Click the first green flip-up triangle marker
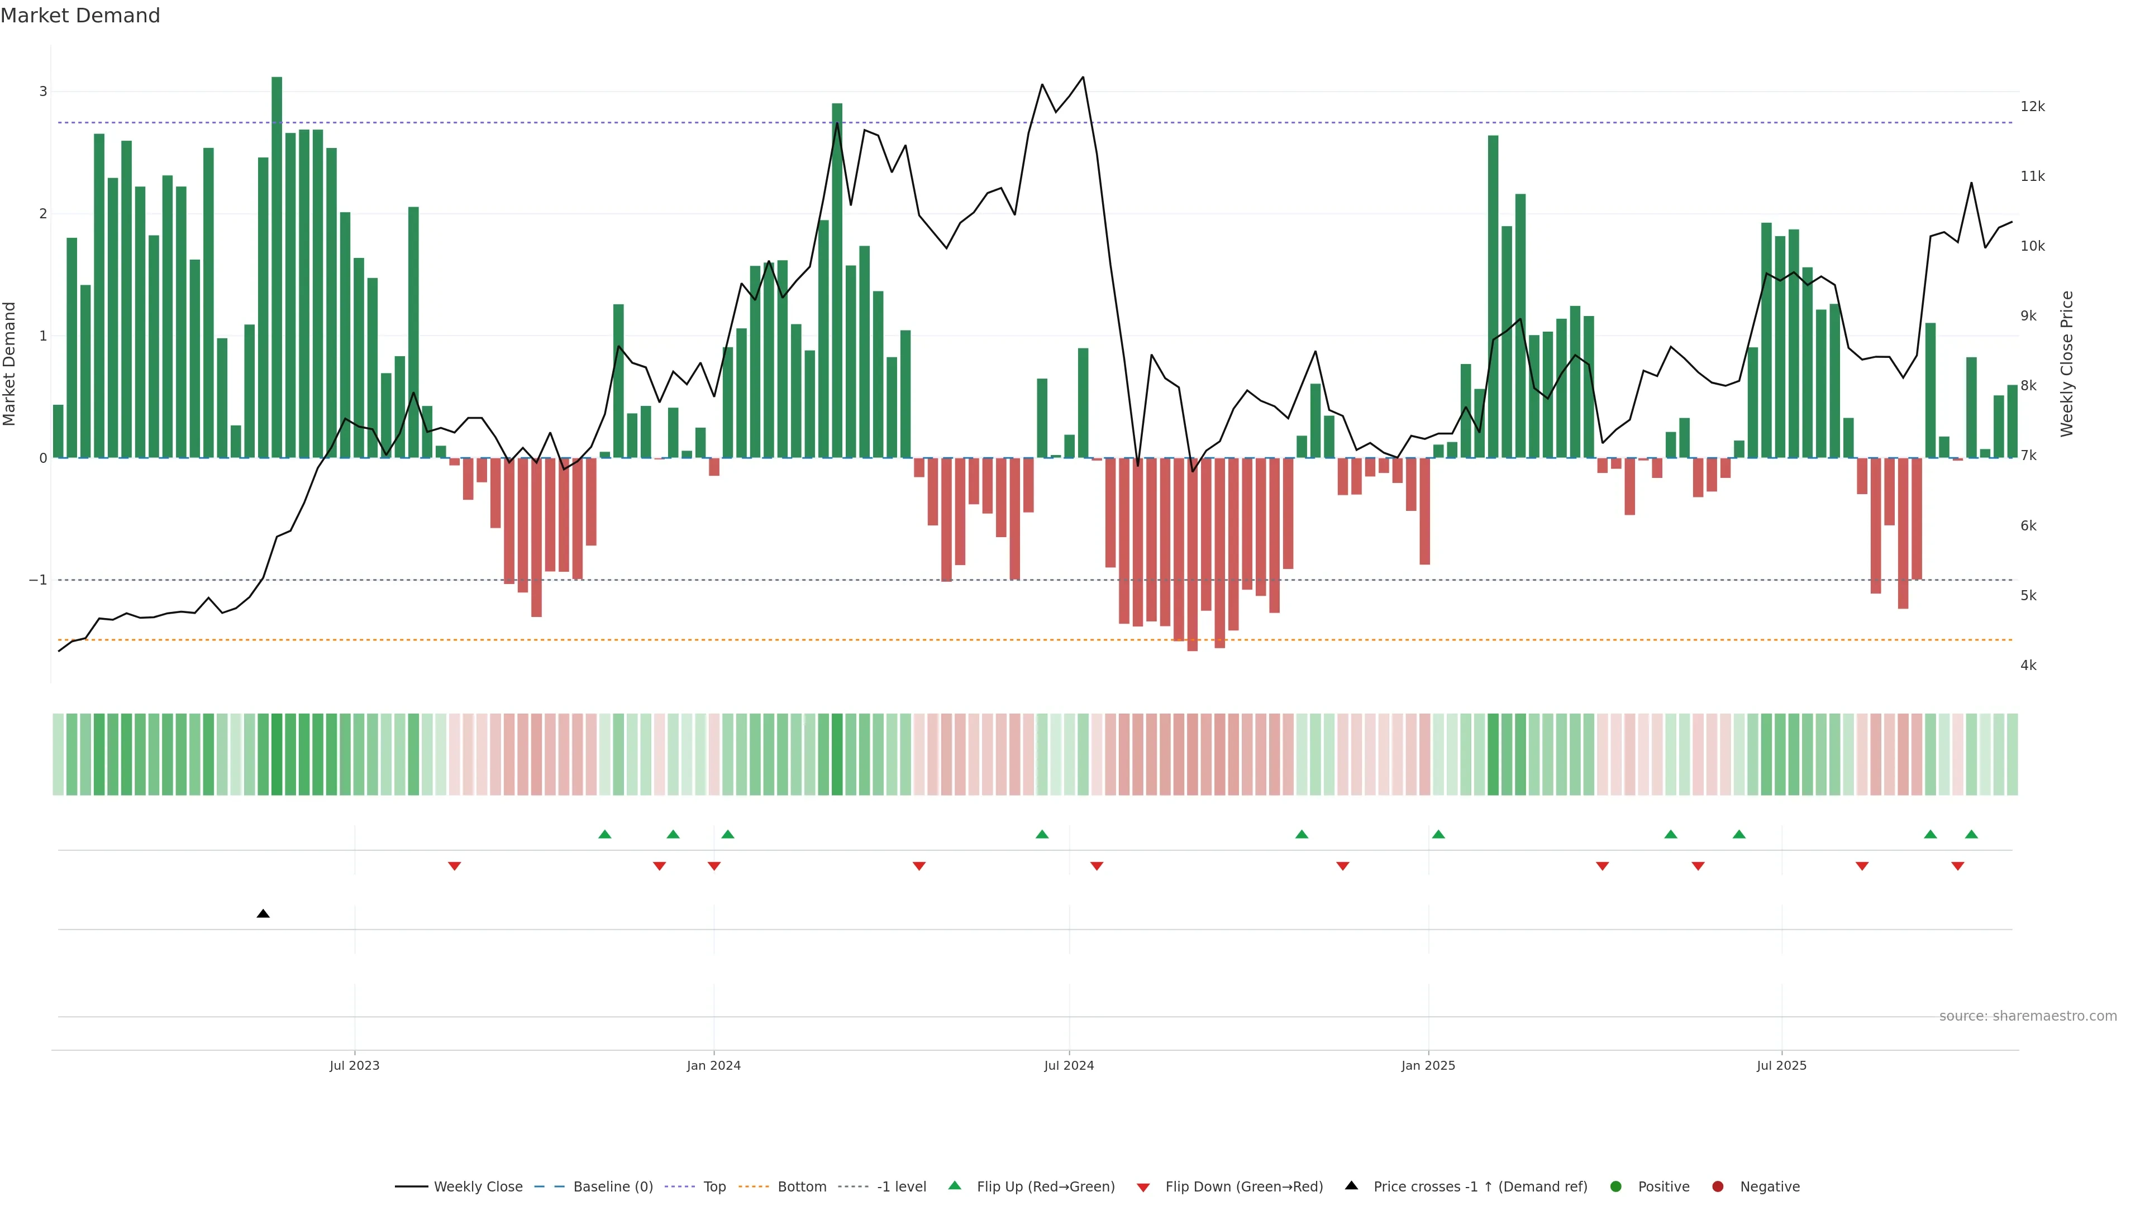This screenshot has height=1206, width=2145. tap(604, 834)
